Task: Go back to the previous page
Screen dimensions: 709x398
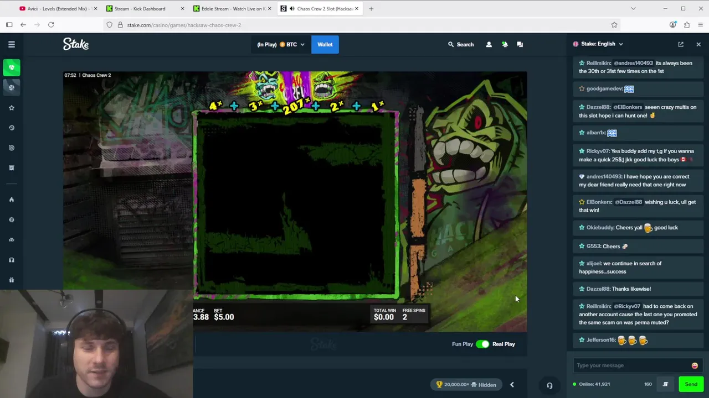Action: pos(23,25)
